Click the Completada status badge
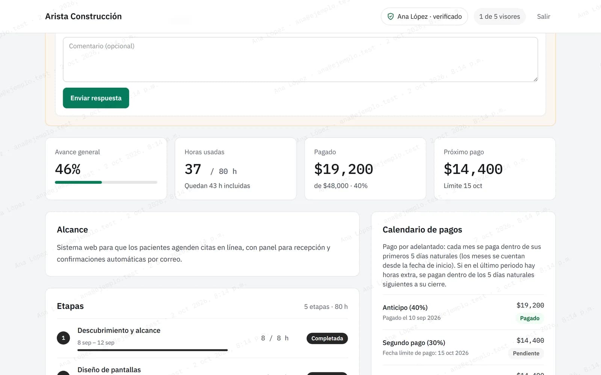Viewport: 601px width, 375px height. click(327, 338)
